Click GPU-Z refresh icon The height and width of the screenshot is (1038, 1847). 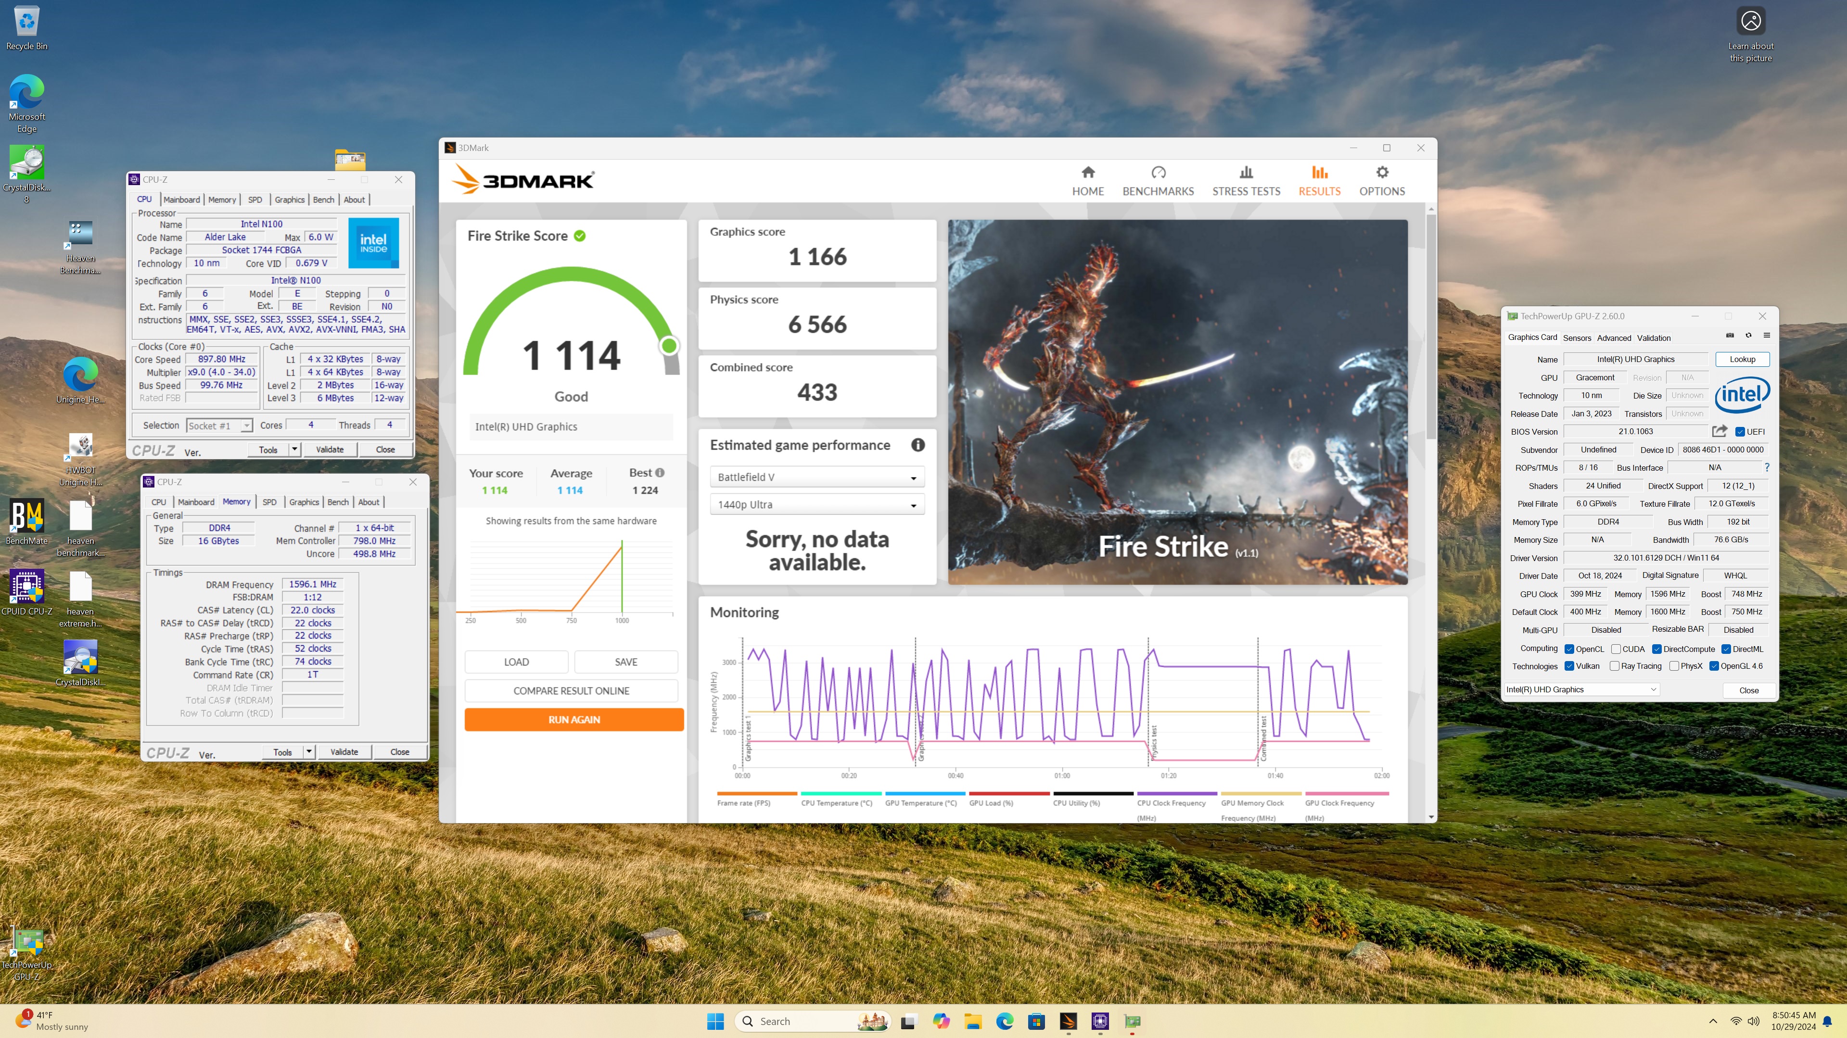point(1748,335)
